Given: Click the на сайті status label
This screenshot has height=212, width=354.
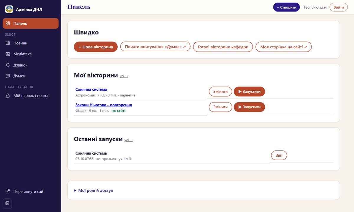Looking at the screenshot, I should point(118,111).
